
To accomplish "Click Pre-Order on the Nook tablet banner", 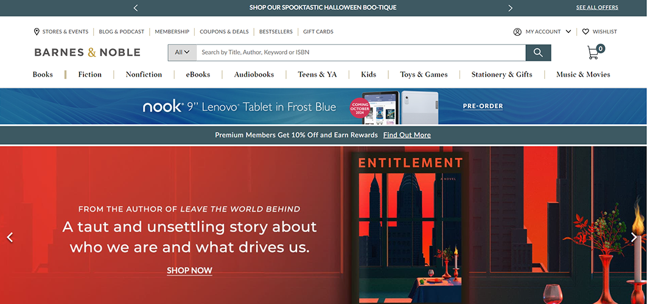I will point(483,106).
